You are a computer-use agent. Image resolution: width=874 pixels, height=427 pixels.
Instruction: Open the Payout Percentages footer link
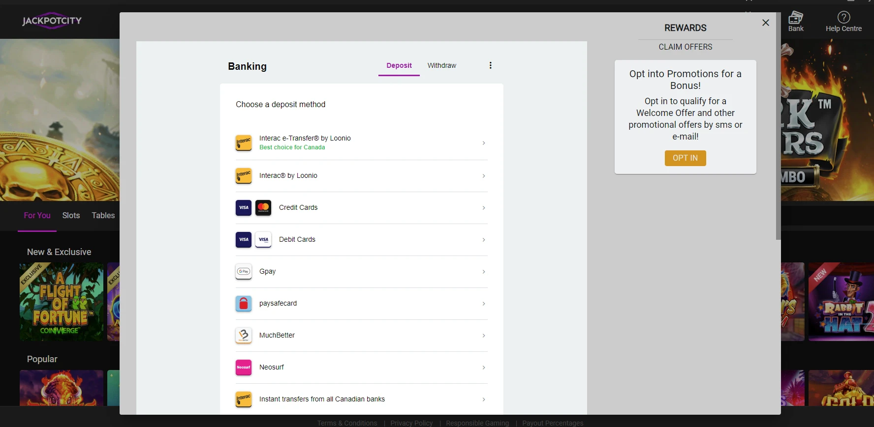point(553,423)
